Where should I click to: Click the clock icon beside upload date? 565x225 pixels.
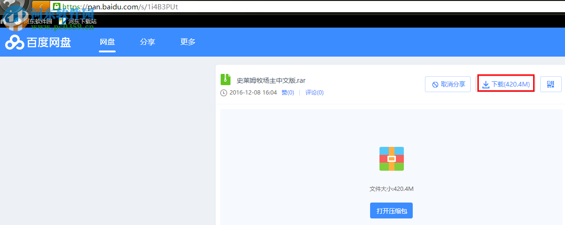[223, 93]
